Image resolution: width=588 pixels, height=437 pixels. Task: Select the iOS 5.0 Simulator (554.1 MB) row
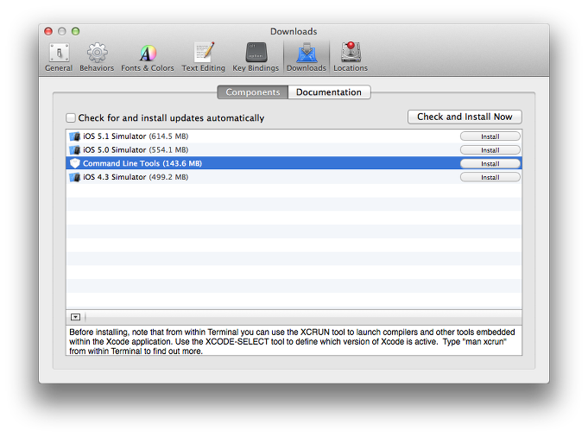pos(294,149)
